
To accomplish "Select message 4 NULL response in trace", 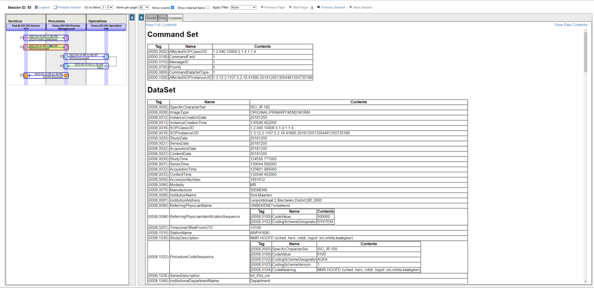I will tap(86, 66).
